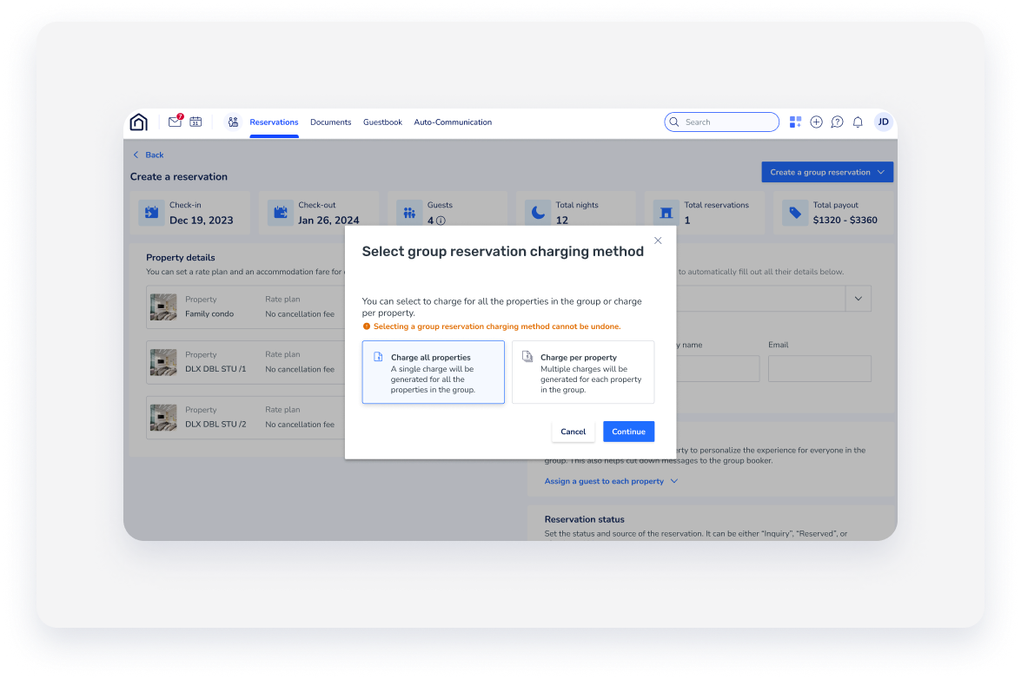Switch to the Documents tab
The image size is (1021, 679).
coord(330,122)
